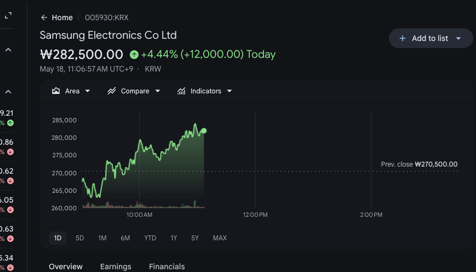Select the 5D time range
476x272 pixels.
point(79,238)
